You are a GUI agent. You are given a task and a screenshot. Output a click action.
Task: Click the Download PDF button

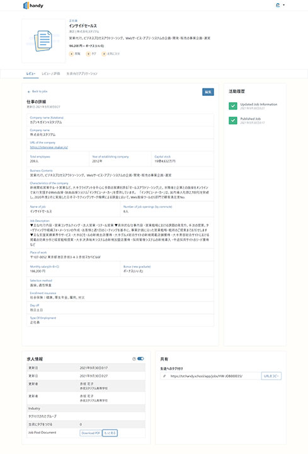91,433
